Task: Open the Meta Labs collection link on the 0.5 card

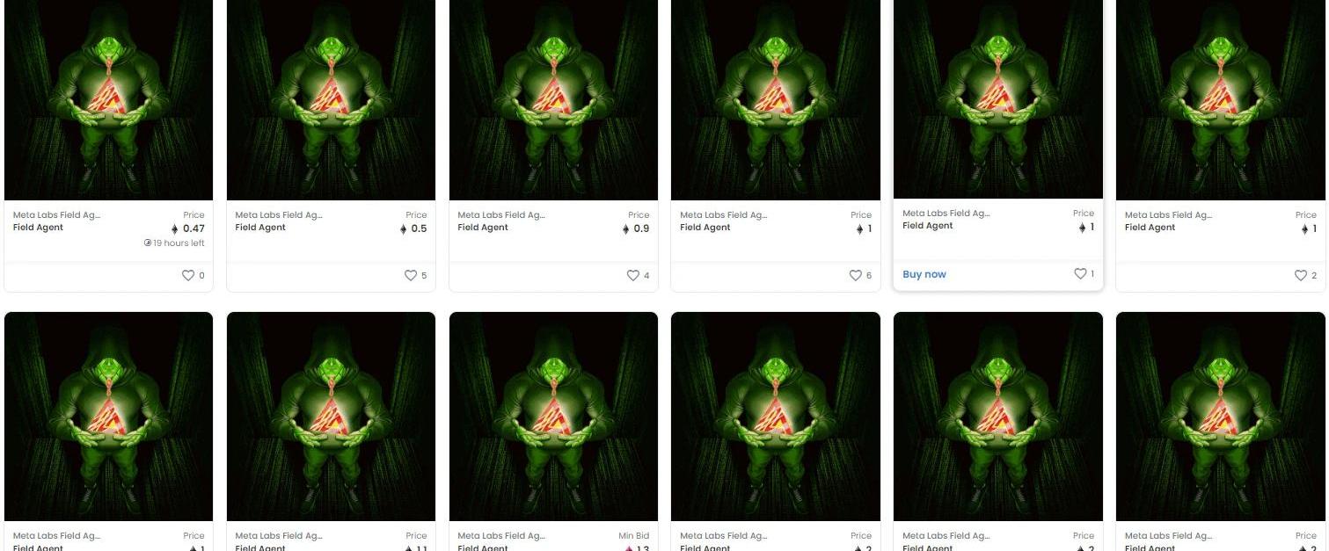Action: click(279, 215)
